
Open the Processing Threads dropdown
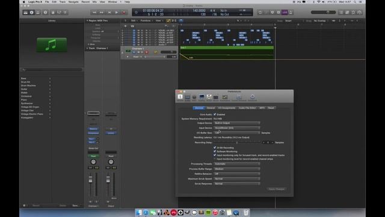(236, 164)
